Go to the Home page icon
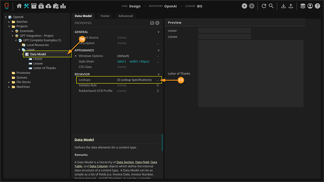The height and width of the screenshot is (182, 324). click(x=19, y=6)
